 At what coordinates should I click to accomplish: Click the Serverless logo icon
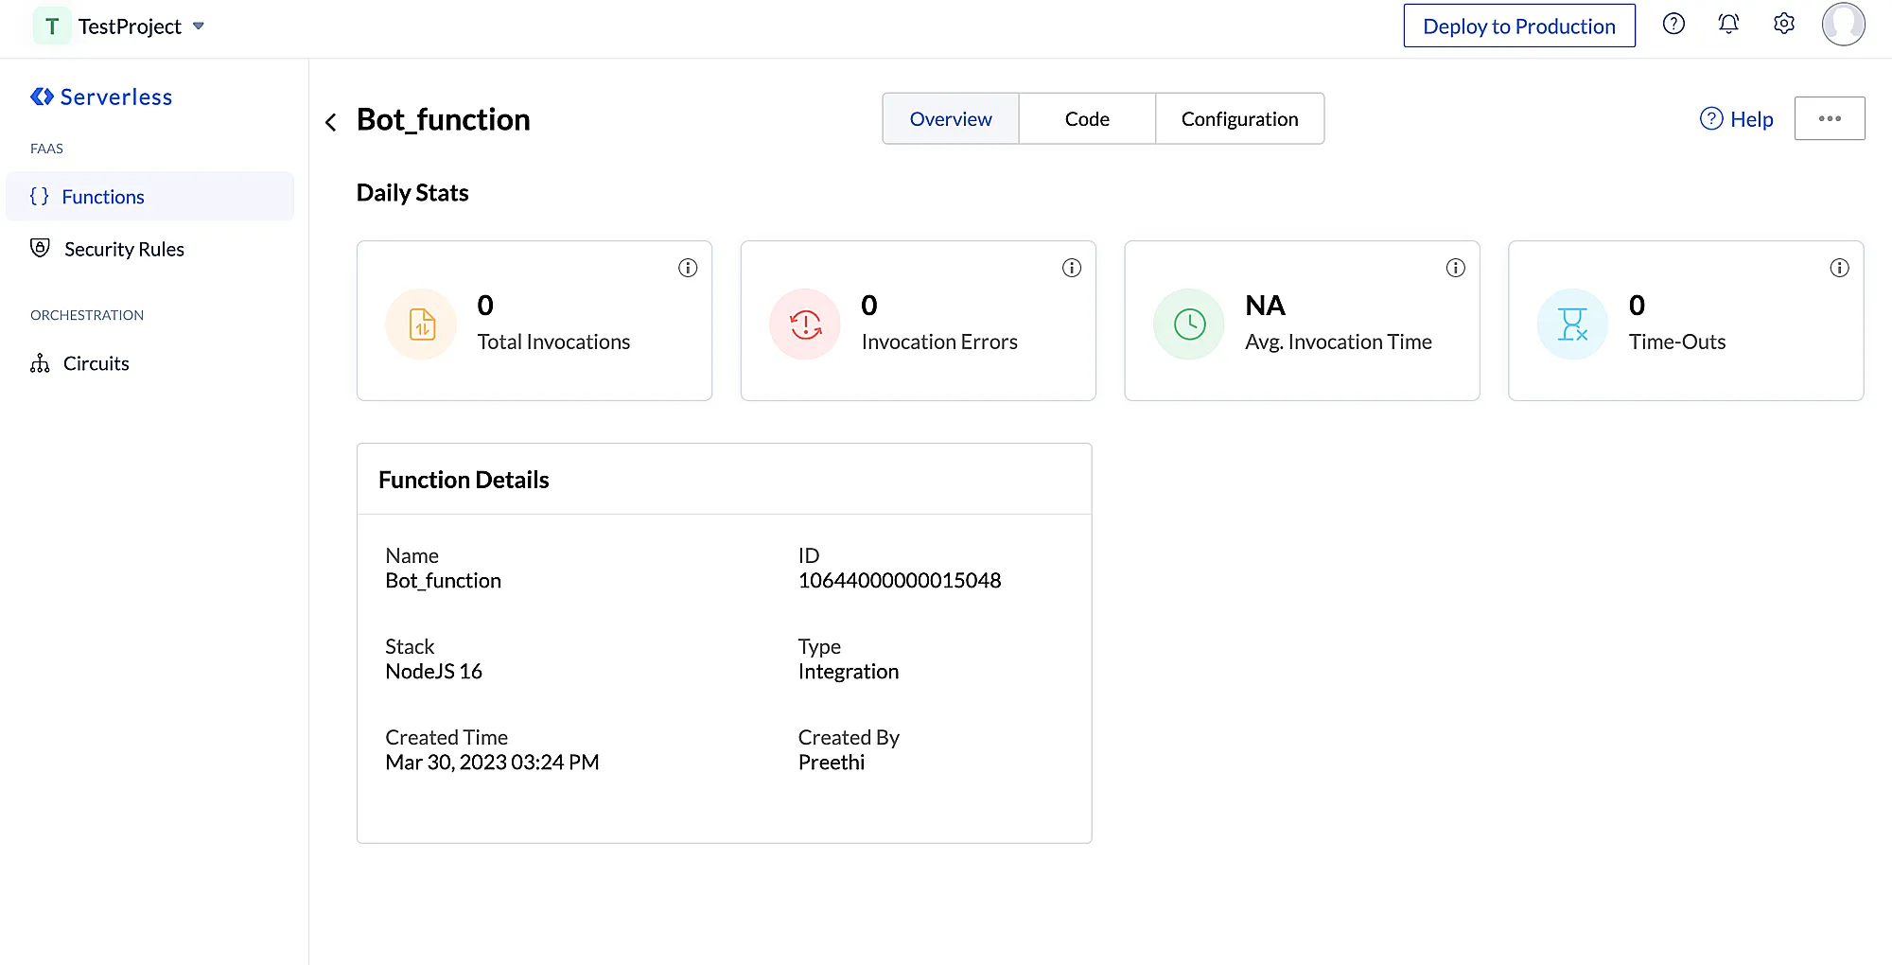coord(42,96)
